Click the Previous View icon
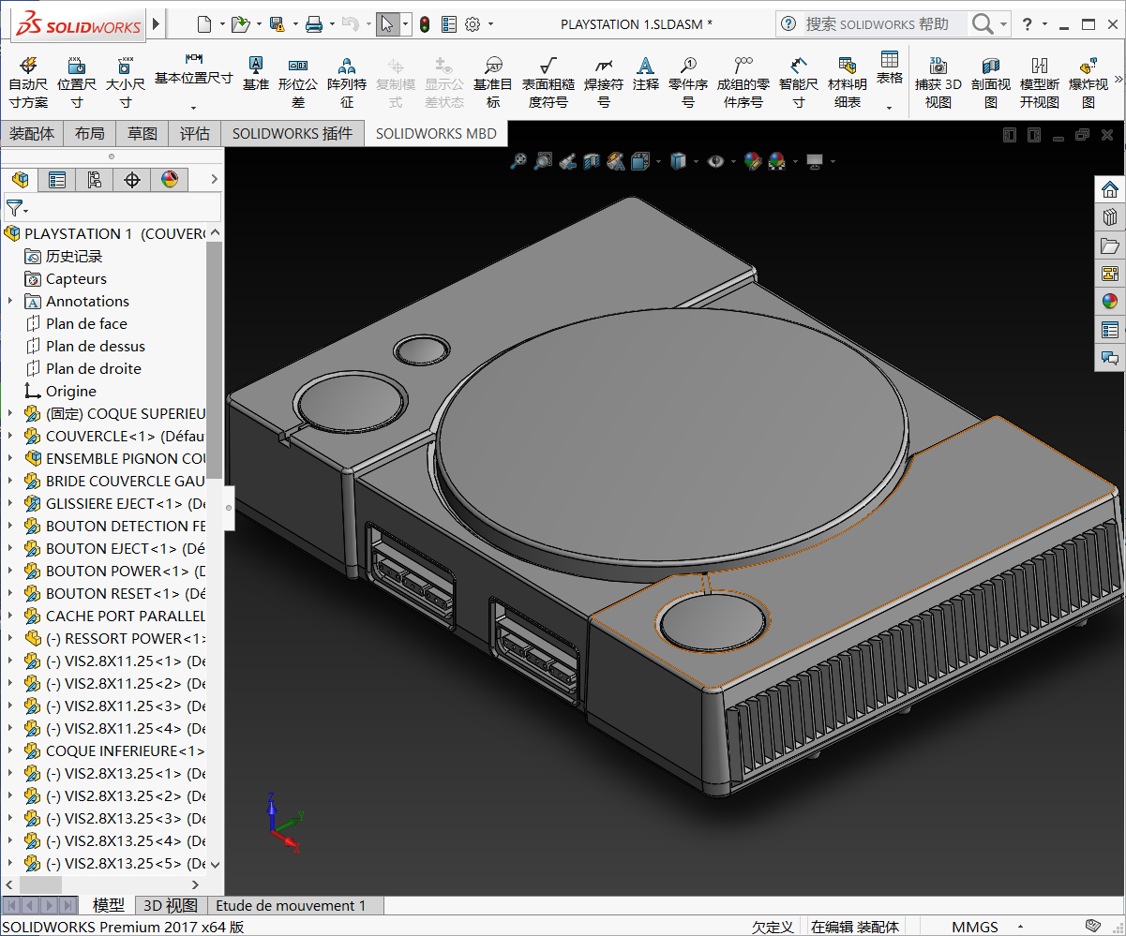 [x=567, y=161]
